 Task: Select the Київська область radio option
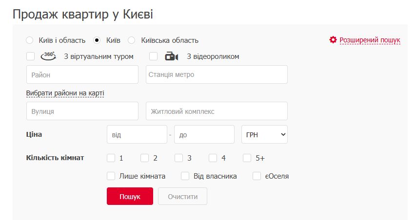(x=132, y=40)
